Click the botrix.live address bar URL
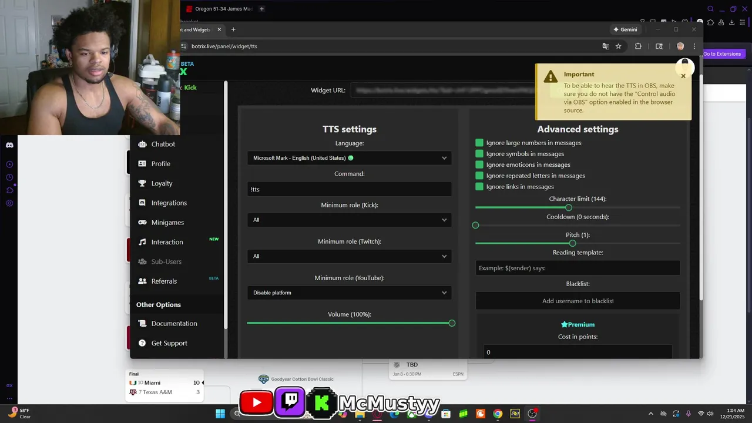This screenshot has height=423, width=752. click(x=224, y=46)
